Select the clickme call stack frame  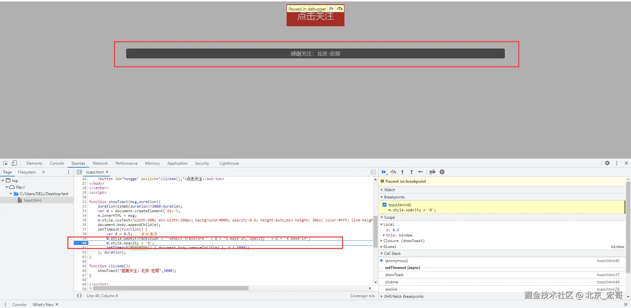coord(391,282)
